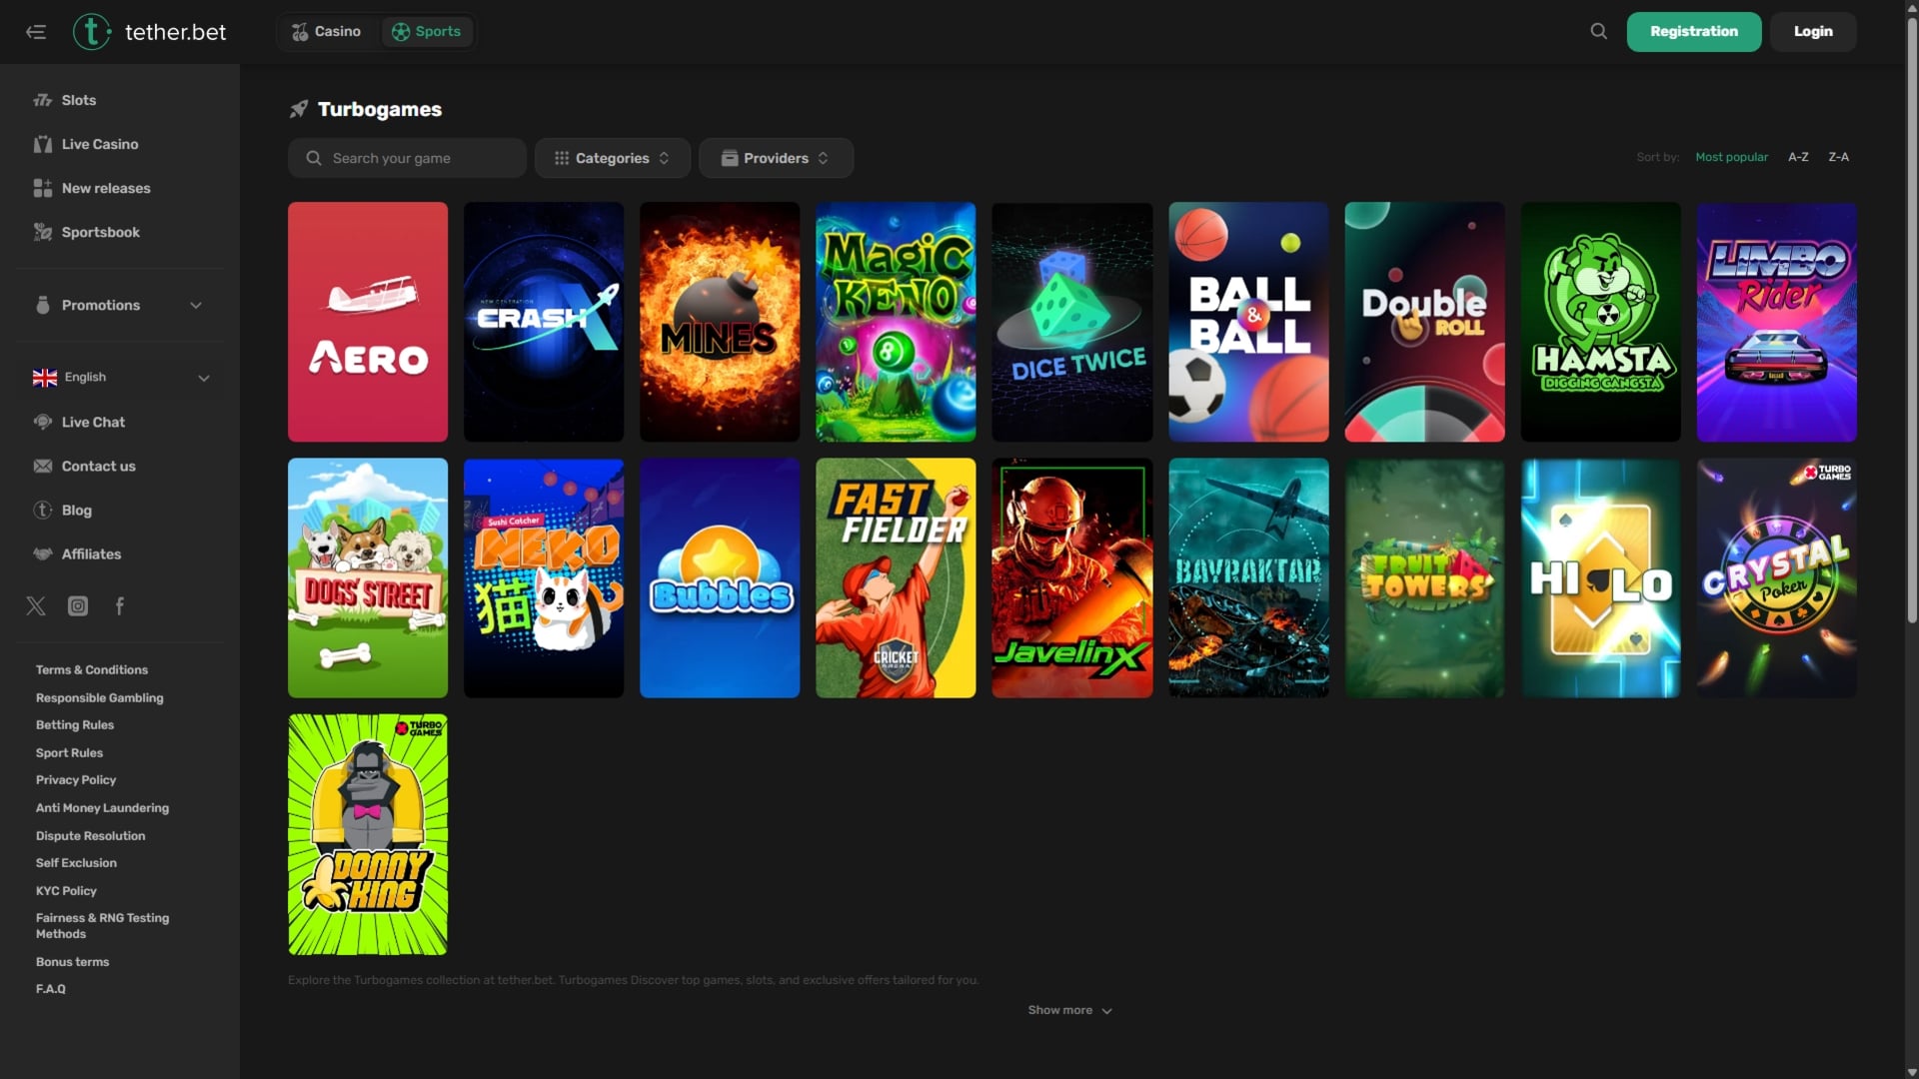Image resolution: width=1919 pixels, height=1079 pixels.
Task: Open the Dogs' Street game thumbnail
Action: point(368,577)
